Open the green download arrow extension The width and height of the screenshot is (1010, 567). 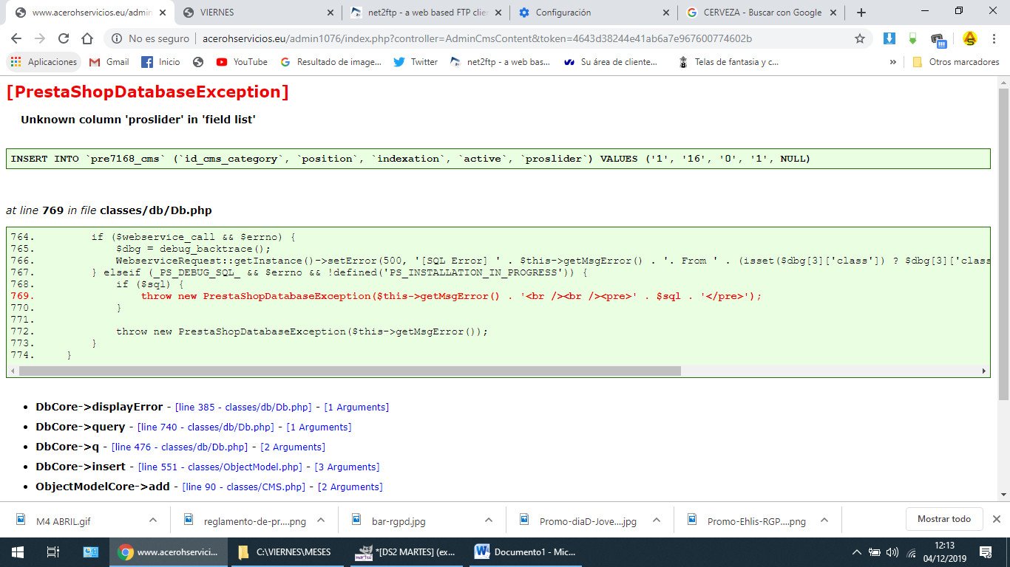coord(913,38)
